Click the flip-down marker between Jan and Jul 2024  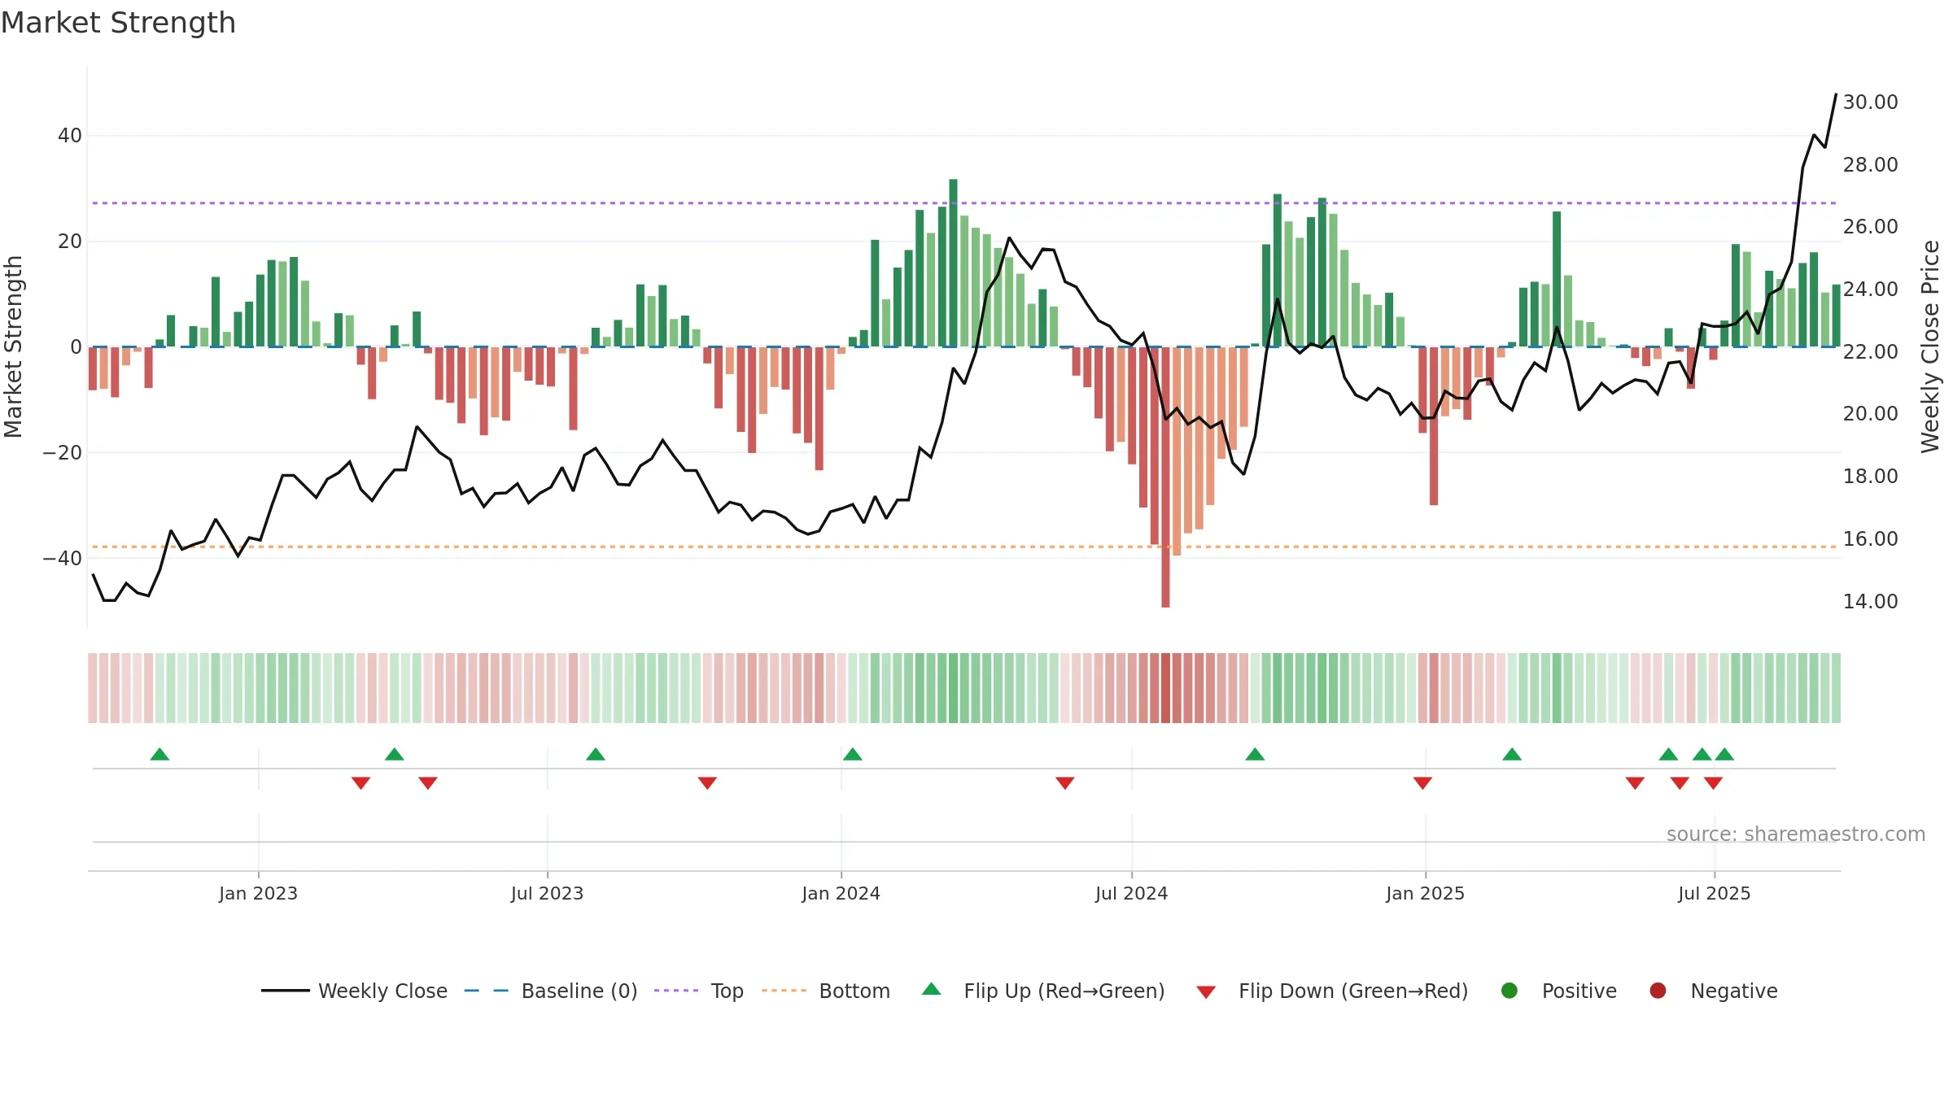[x=1065, y=783]
